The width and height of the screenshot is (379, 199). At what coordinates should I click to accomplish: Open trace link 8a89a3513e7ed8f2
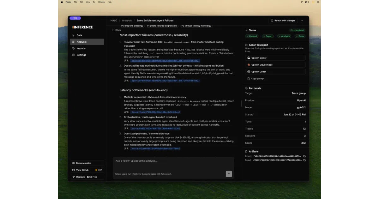click(x=155, y=129)
